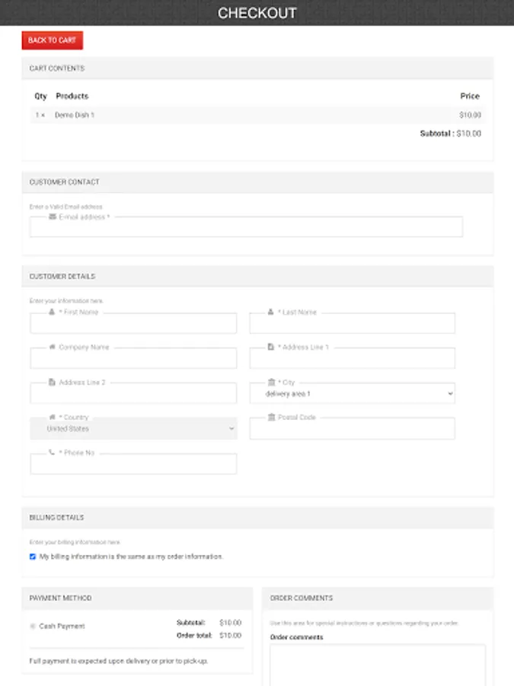Select the Cash Payment radio option
The height and width of the screenshot is (686, 514).
[33, 627]
